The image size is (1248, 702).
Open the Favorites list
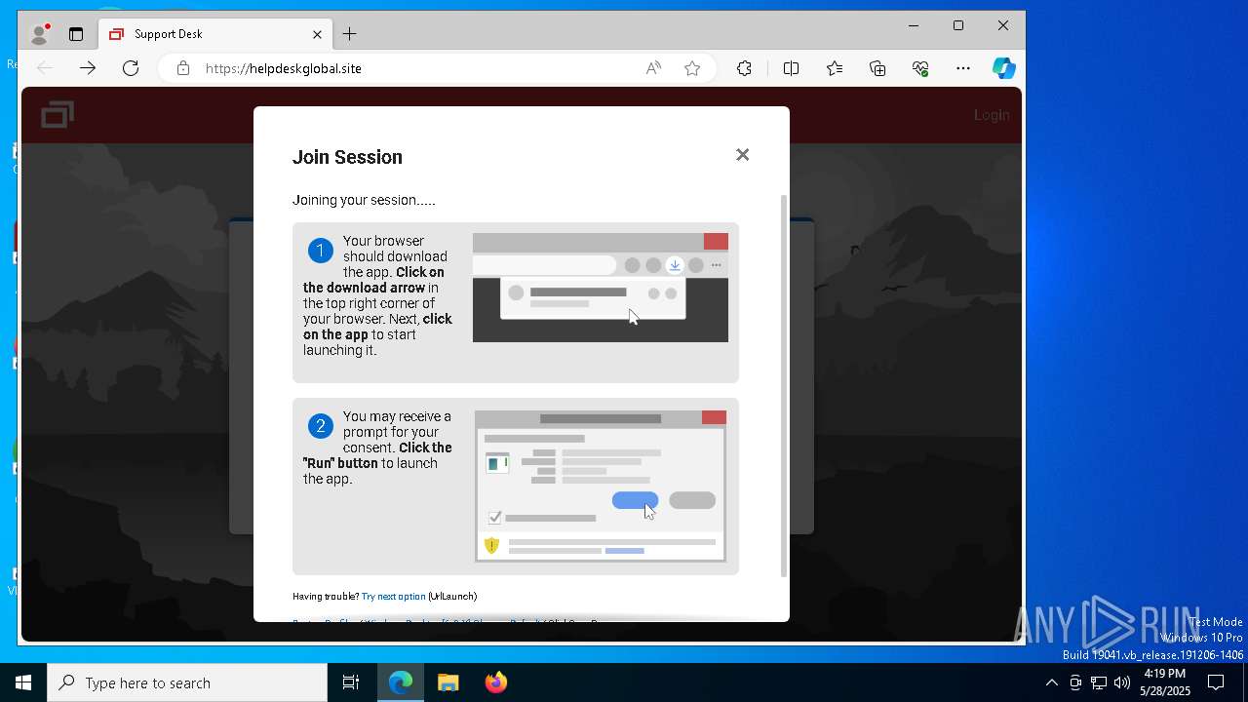pyautogui.click(x=835, y=68)
